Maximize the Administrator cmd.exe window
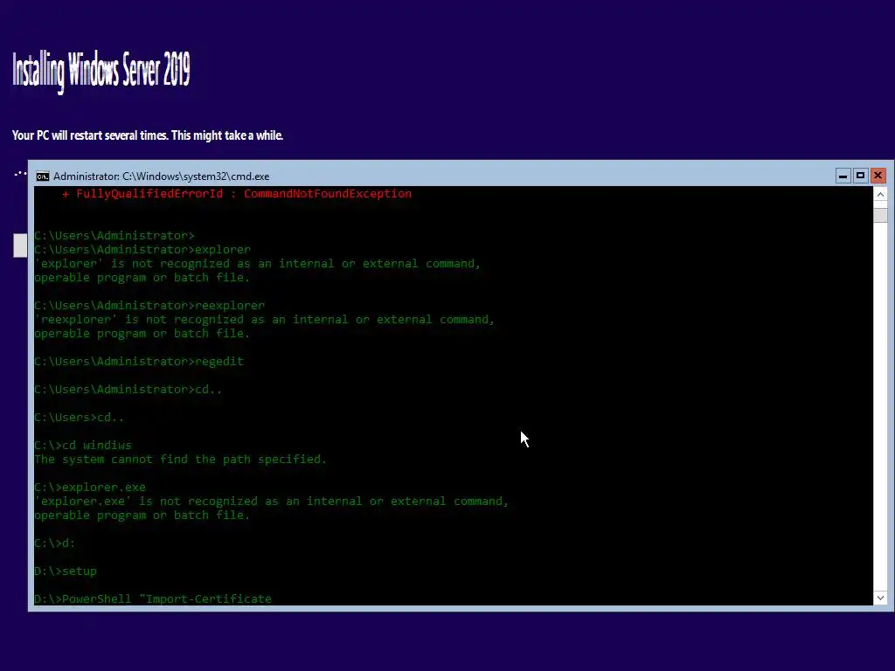 pos(861,176)
